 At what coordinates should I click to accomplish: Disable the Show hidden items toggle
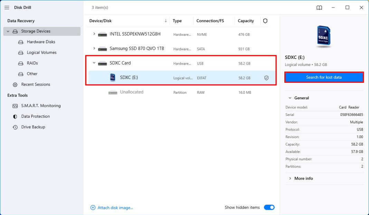[269, 207]
